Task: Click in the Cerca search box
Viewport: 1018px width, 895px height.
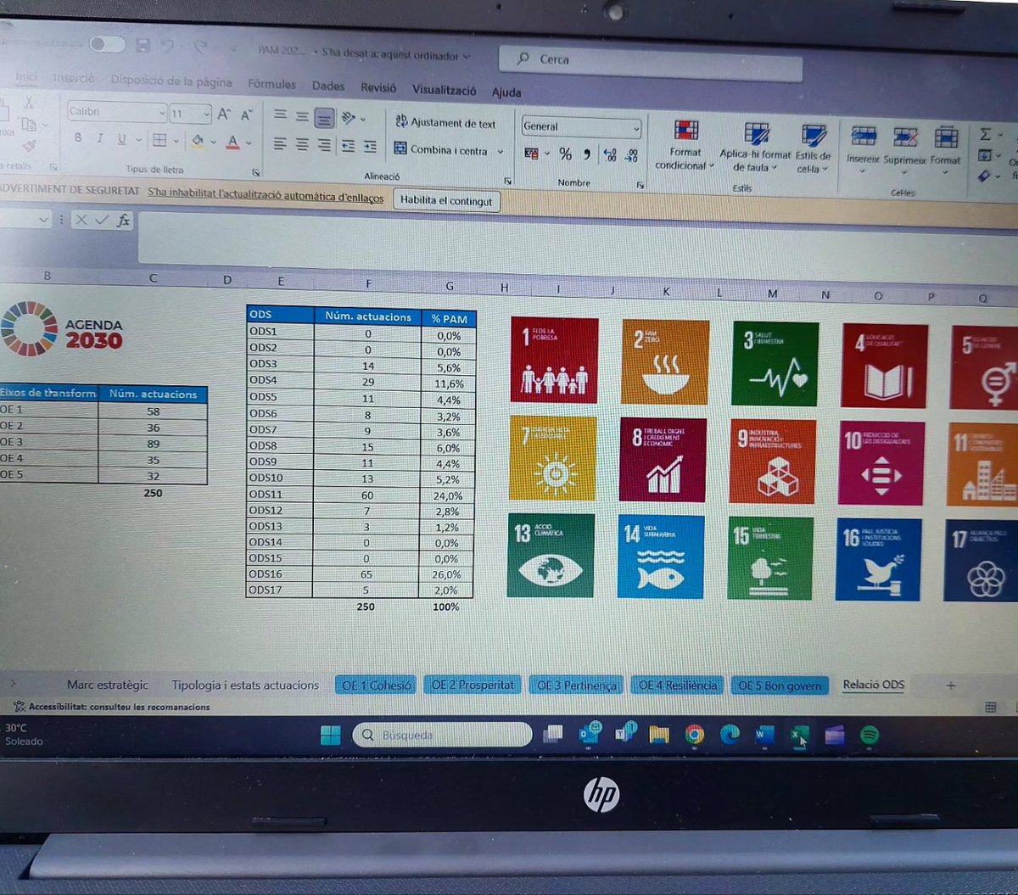Action: (x=650, y=63)
